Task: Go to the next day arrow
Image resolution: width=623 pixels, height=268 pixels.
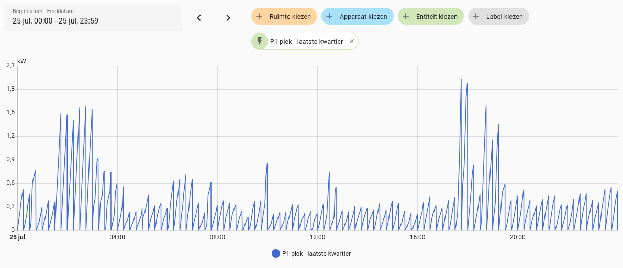Action: (228, 18)
